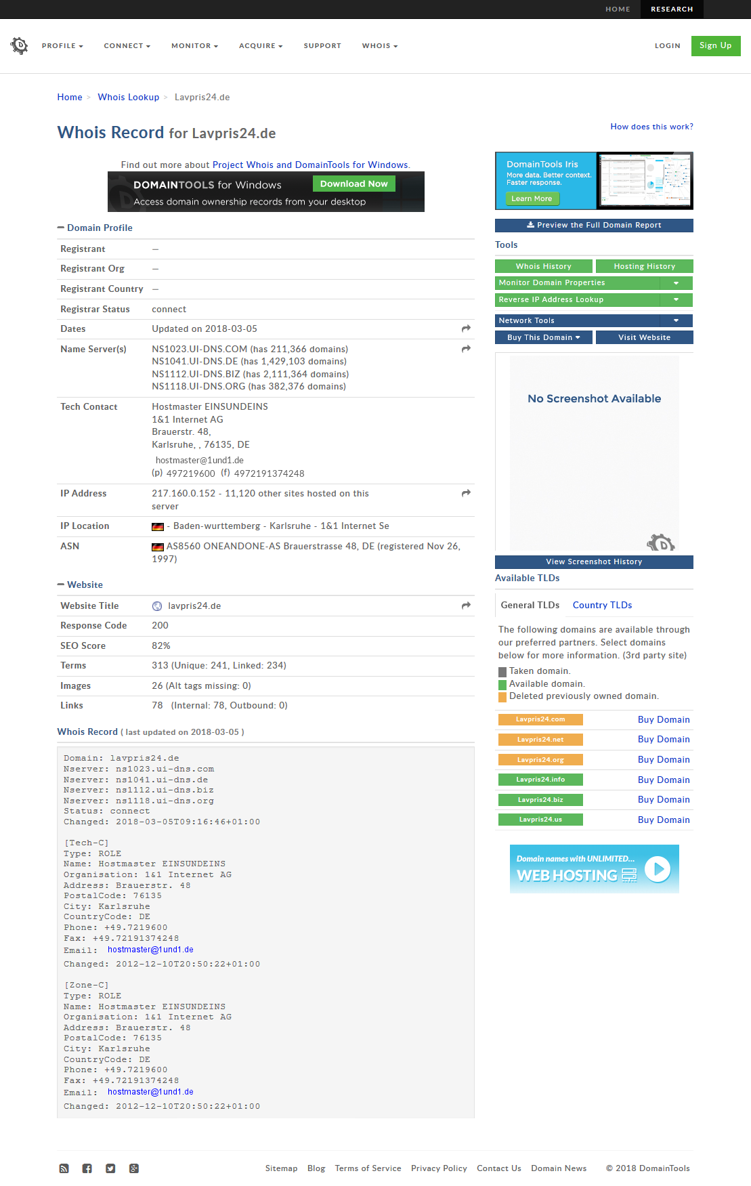Click the Login link
Screen dimensions: 751x1186
(x=667, y=46)
